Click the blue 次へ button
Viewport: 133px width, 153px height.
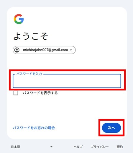(x=111, y=128)
